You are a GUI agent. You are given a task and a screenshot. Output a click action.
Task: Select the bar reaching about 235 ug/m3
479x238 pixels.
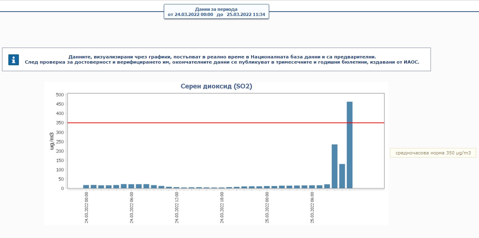pyautogui.click(x=334, y=166)
